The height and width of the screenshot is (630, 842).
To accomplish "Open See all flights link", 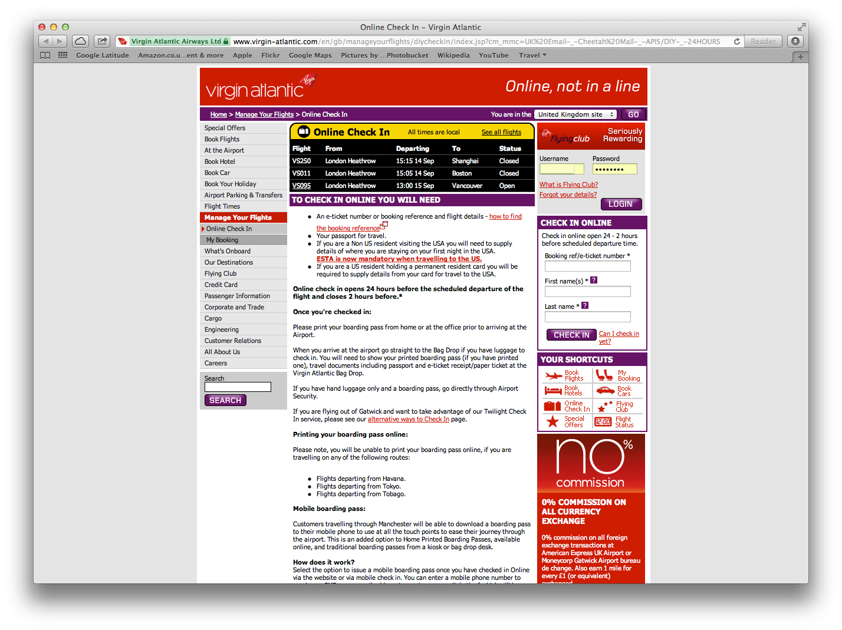I will pyautogui.click(x=501, y=132).
